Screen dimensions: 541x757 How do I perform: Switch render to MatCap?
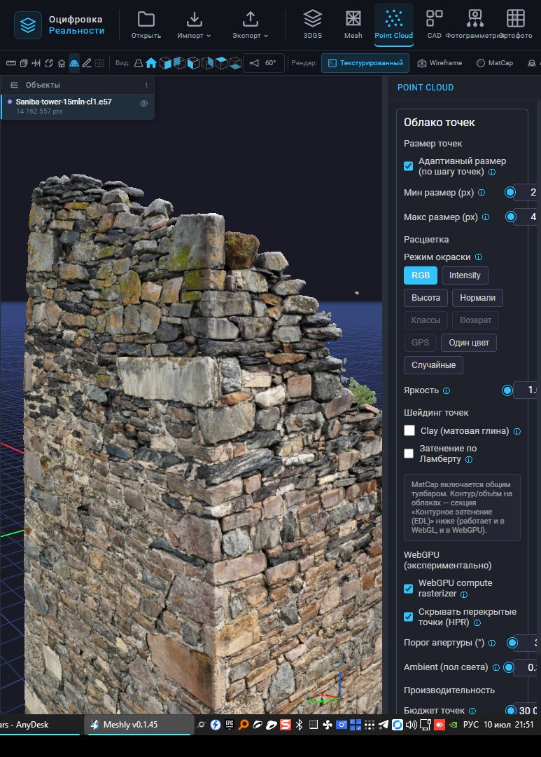495,63
